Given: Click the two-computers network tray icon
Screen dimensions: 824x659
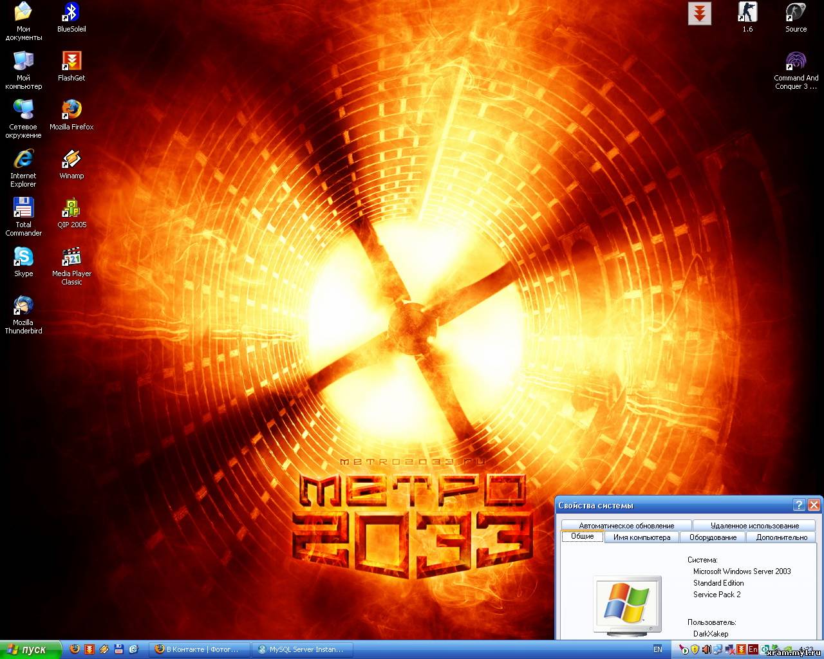Looking at the screenshot, I should (718, 649).
